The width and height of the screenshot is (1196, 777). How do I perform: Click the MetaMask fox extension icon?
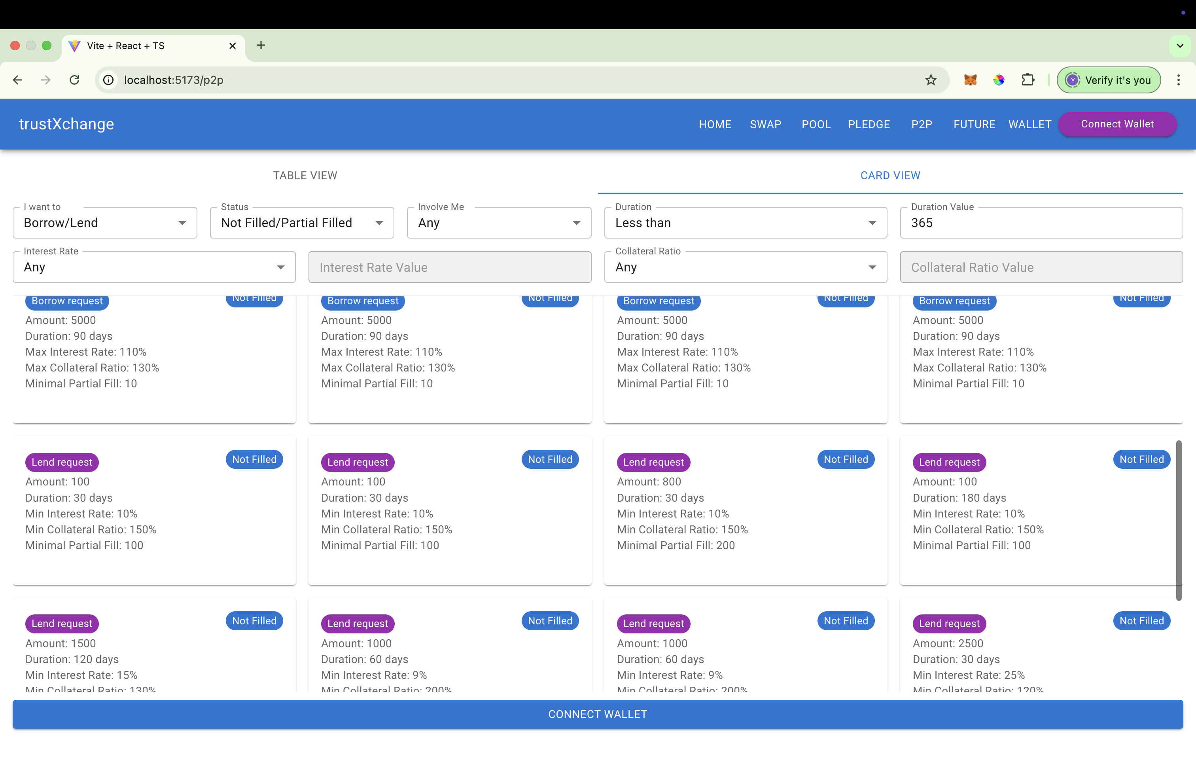point(970,80)
